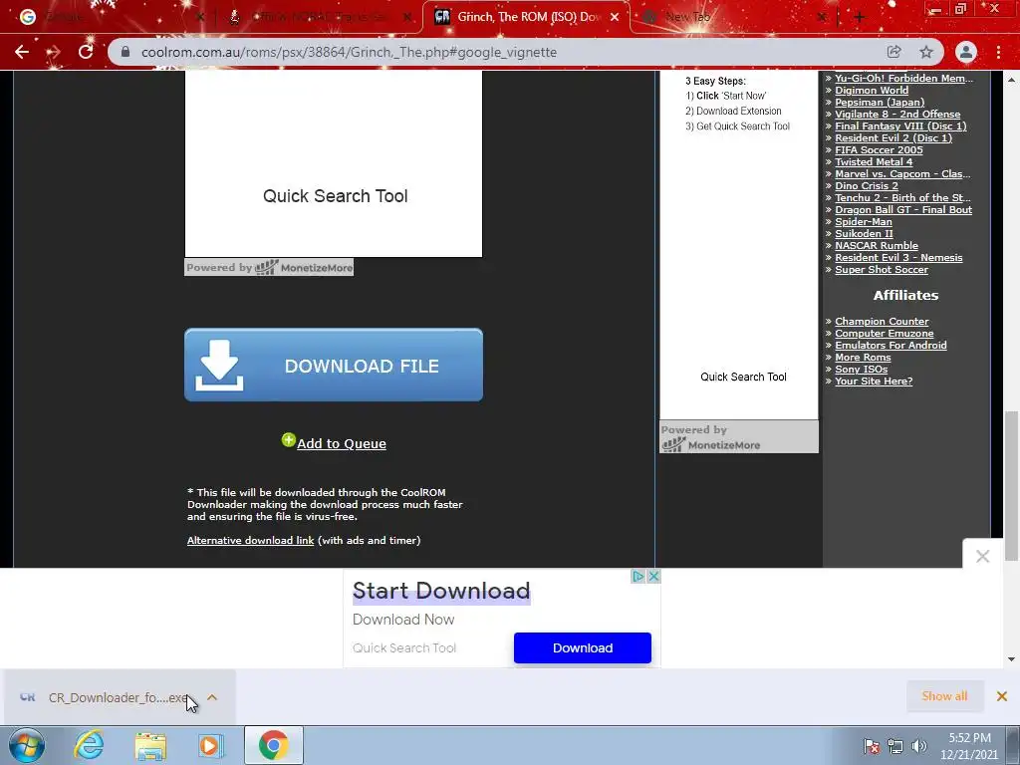Click the Start Download ad heading
Viewport: 1020px width, 765px height.
click(x=441, y=591)
